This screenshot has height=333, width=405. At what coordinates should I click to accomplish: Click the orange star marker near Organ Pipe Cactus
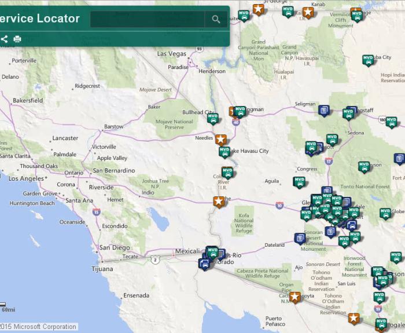[x=295, y=297]
